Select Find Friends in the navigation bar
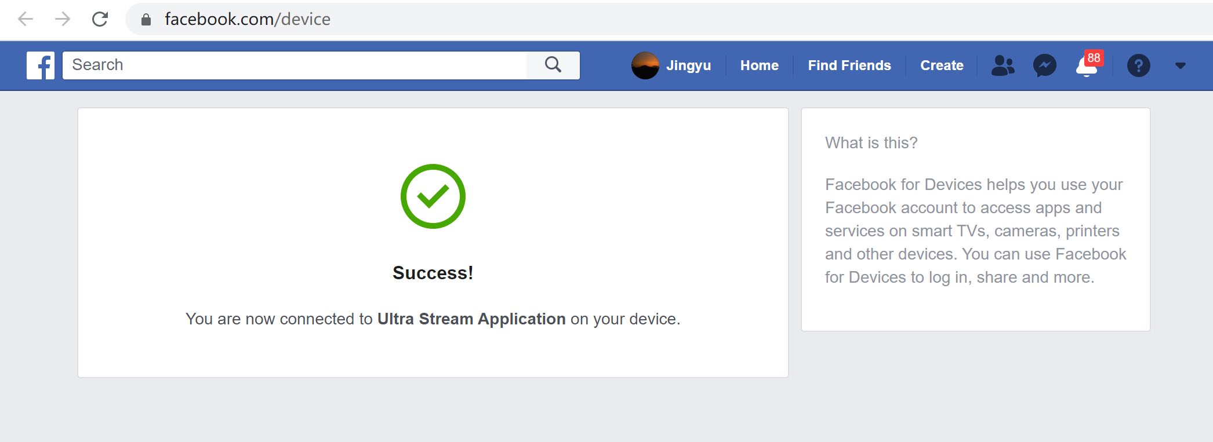Viewport: 1213px width, 442px height. (x=849, y=65)
